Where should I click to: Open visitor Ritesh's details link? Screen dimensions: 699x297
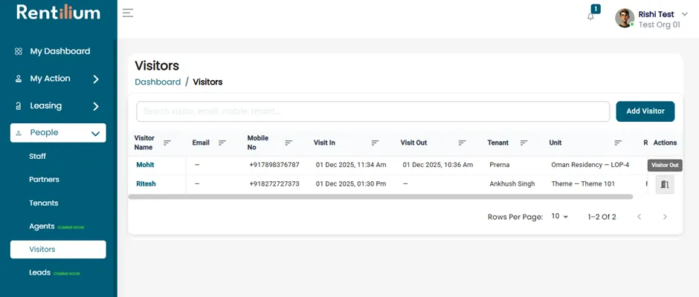coord(146,184)
